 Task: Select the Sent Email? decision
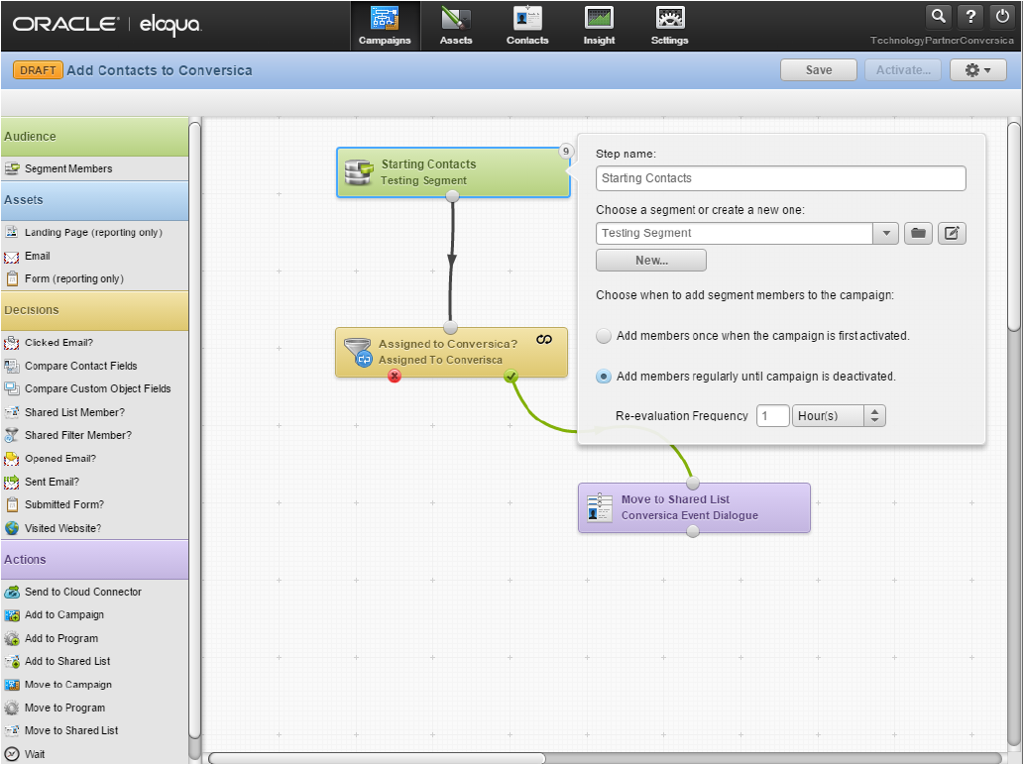pos(94,482)
